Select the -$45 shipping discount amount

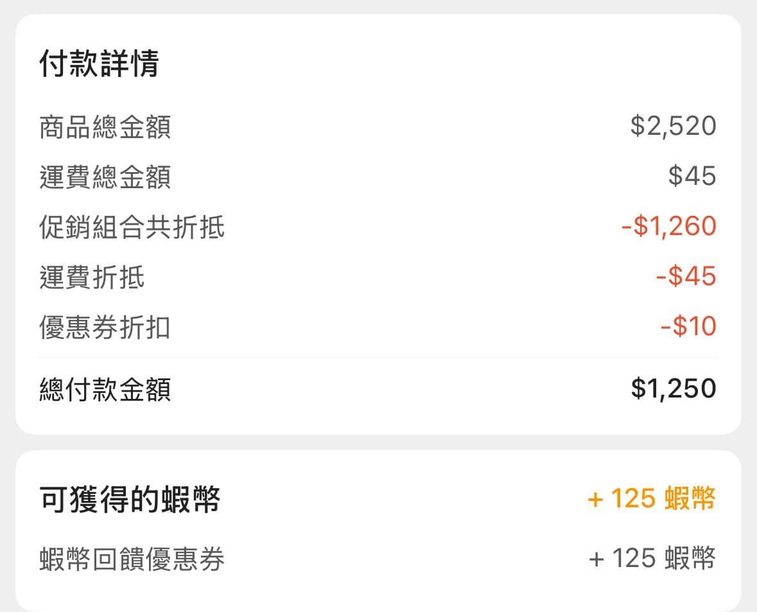686,276
